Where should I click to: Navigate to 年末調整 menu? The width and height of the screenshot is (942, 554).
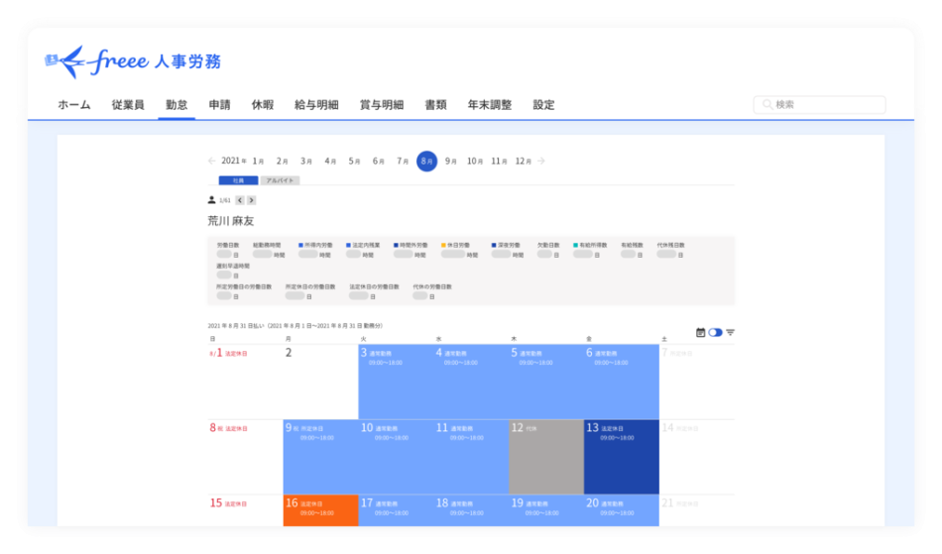pyautogui.click(x=489, y=105)
